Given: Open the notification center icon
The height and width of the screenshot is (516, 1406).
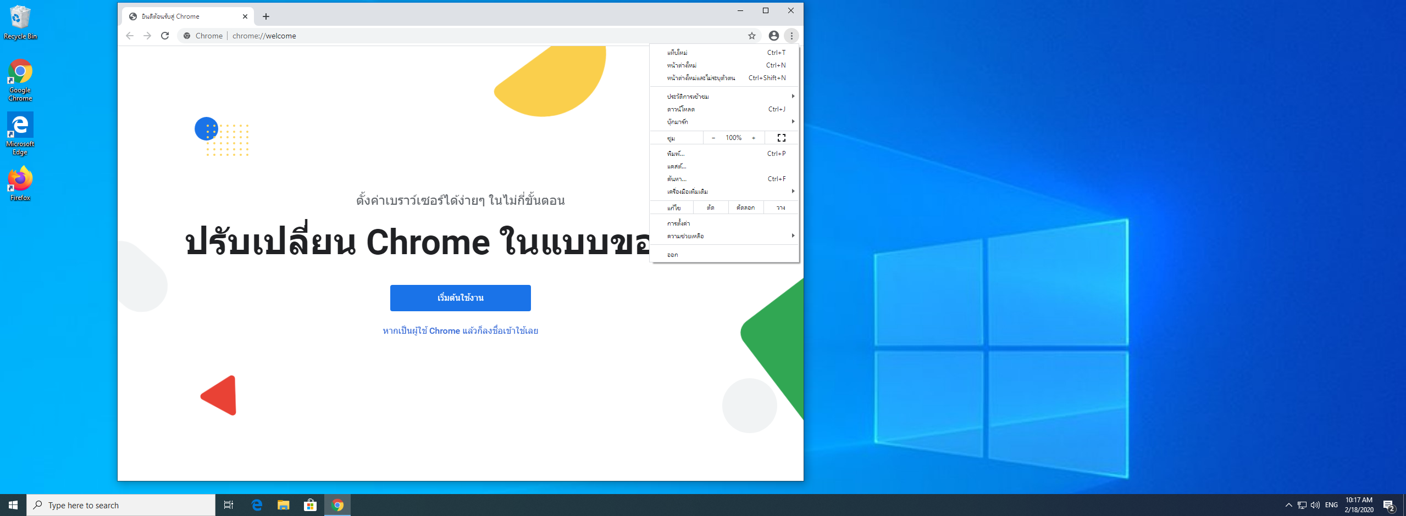Looking at the screenshot, I should pos(1389,505).
